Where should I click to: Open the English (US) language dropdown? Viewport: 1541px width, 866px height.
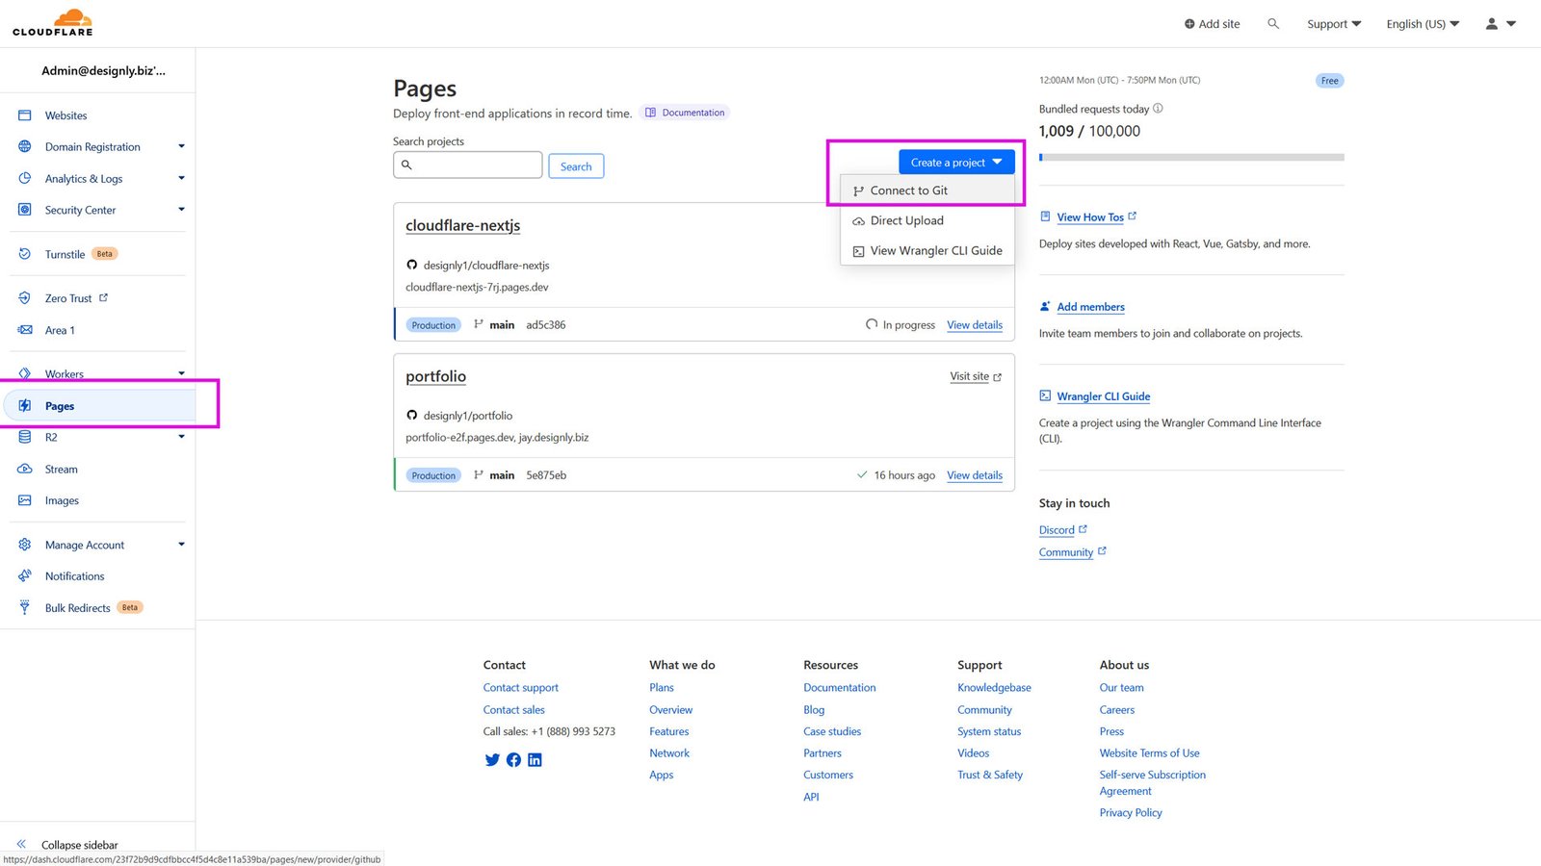pos(1423,23)
